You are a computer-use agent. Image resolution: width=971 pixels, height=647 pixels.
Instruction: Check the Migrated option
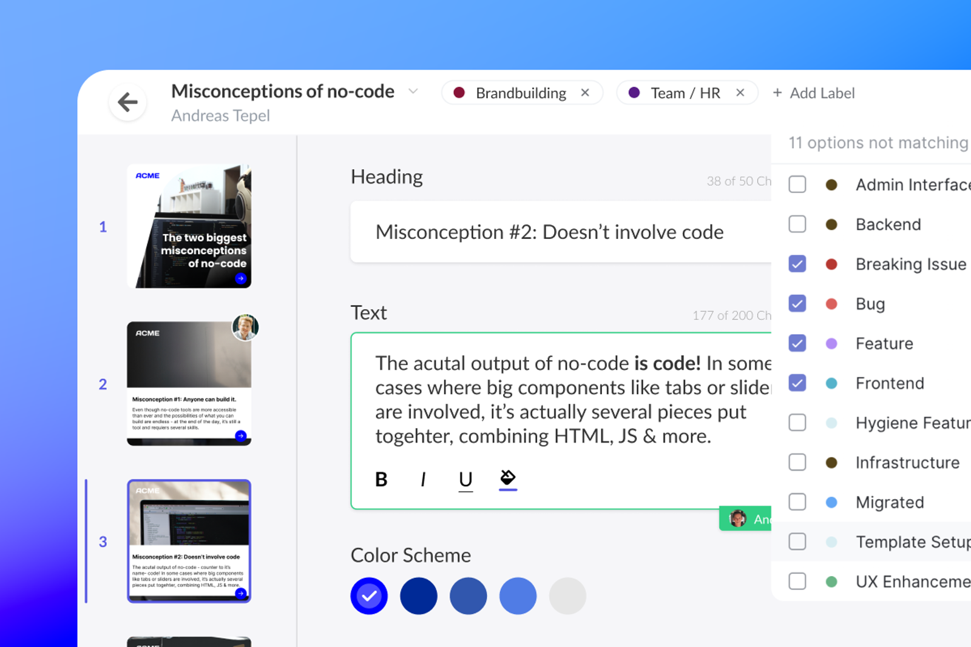(797, 502)
